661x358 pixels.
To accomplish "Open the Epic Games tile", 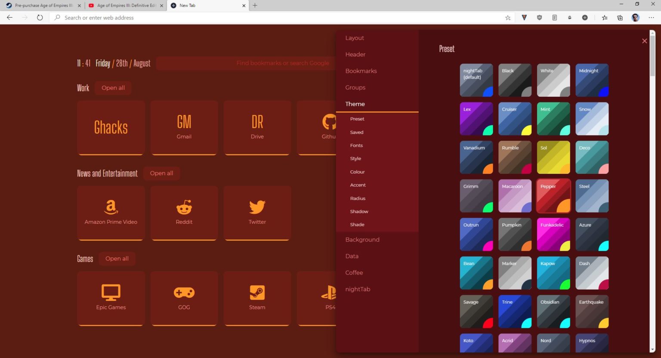I will pos(111,292).
